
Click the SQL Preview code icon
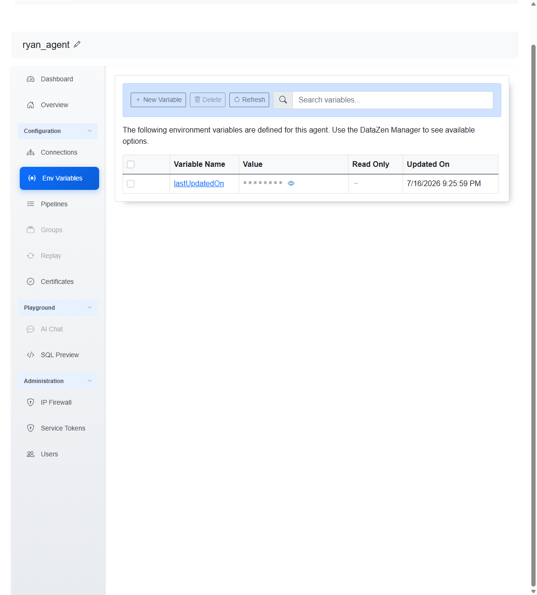coord(31,355)
